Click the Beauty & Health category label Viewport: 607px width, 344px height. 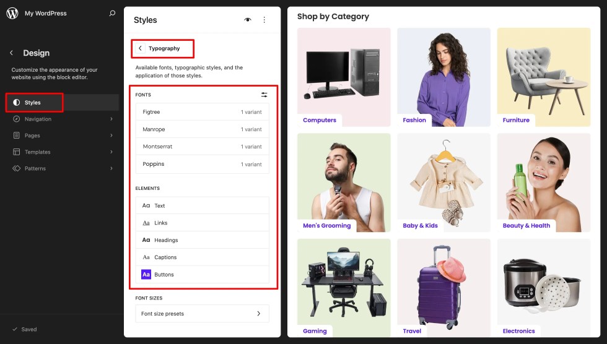pos(526,226)
